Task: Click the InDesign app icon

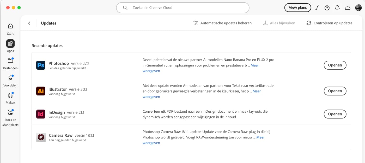Action: coord(40,114)
